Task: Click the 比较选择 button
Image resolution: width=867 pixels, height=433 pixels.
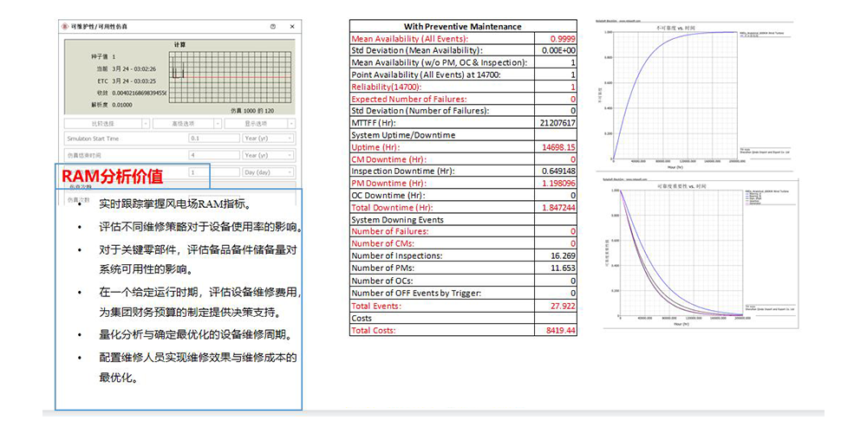Action: (103, 124)
